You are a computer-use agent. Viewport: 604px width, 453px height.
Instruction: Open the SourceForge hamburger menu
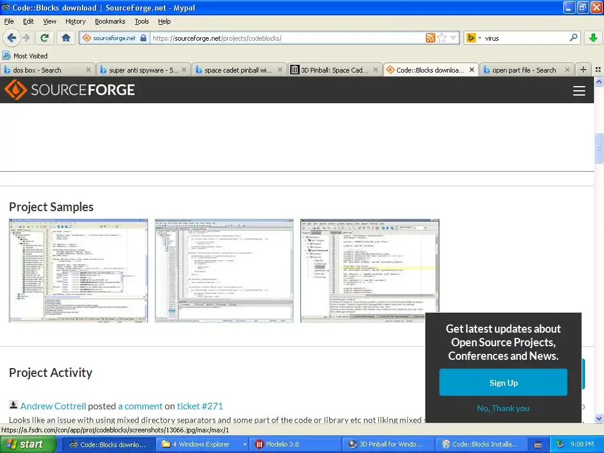tap(579, 90)
